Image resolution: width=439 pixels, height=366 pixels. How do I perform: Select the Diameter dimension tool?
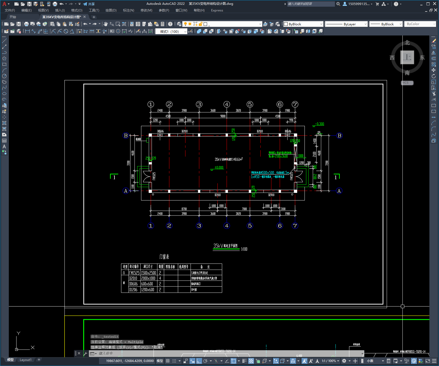click(x=66, y=31)
